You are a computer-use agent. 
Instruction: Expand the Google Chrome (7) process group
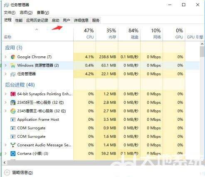[x=5, y=57]
